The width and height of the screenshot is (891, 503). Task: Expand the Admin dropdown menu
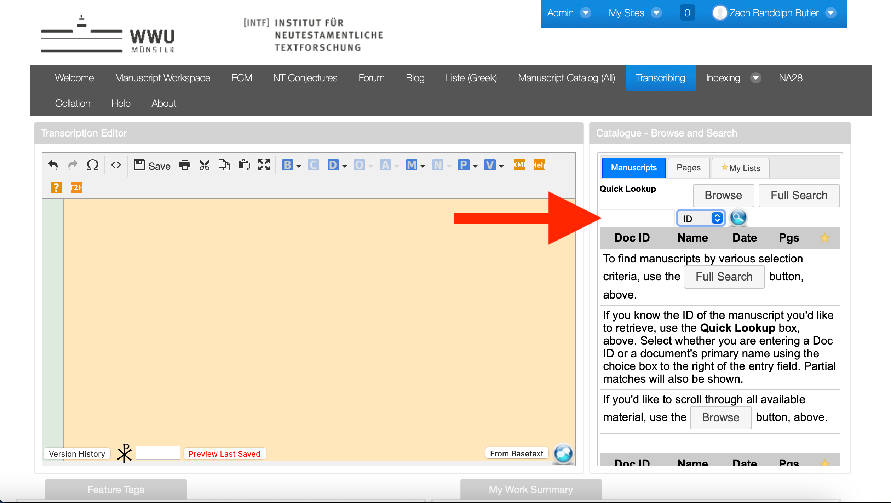(586, 13)
